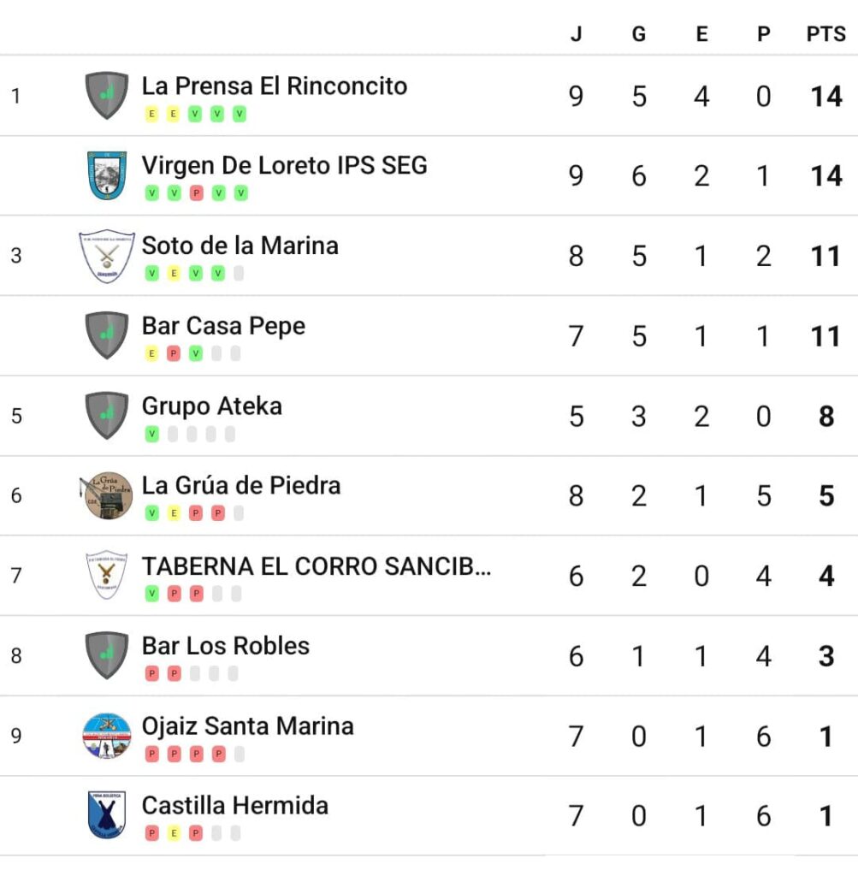Click the J games played column header
Screen dimensions: 858x876
[x=577, y=34]
